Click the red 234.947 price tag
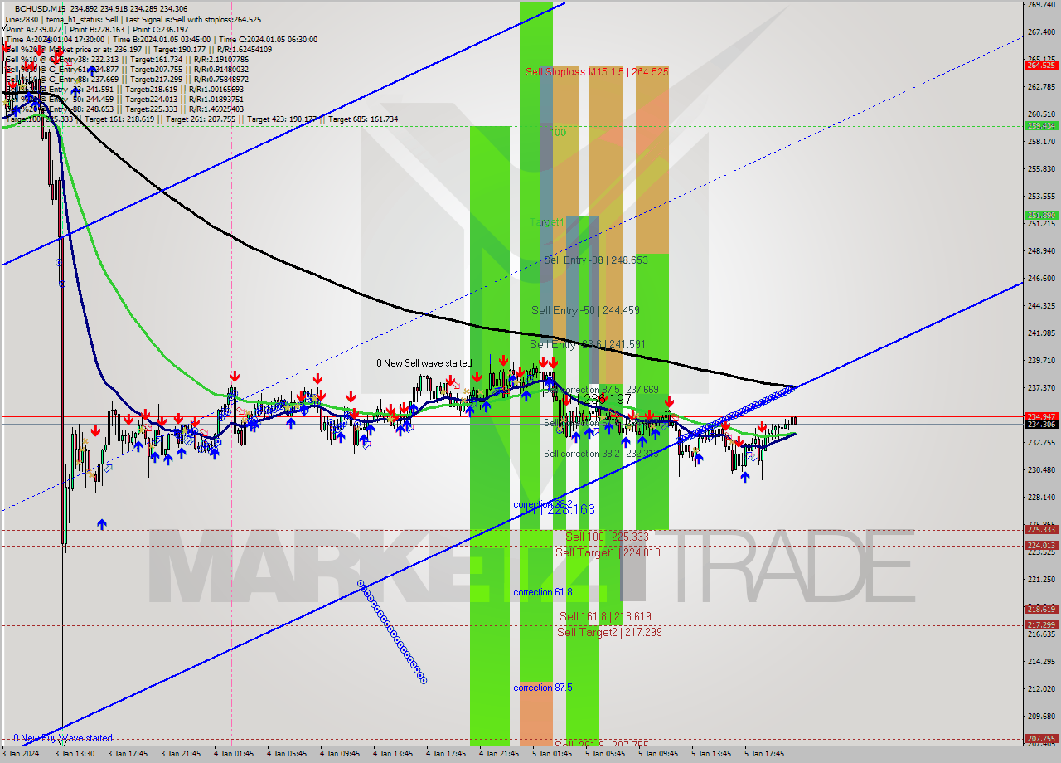The width and height of the screenshot is (1061, 763). 1041,416
